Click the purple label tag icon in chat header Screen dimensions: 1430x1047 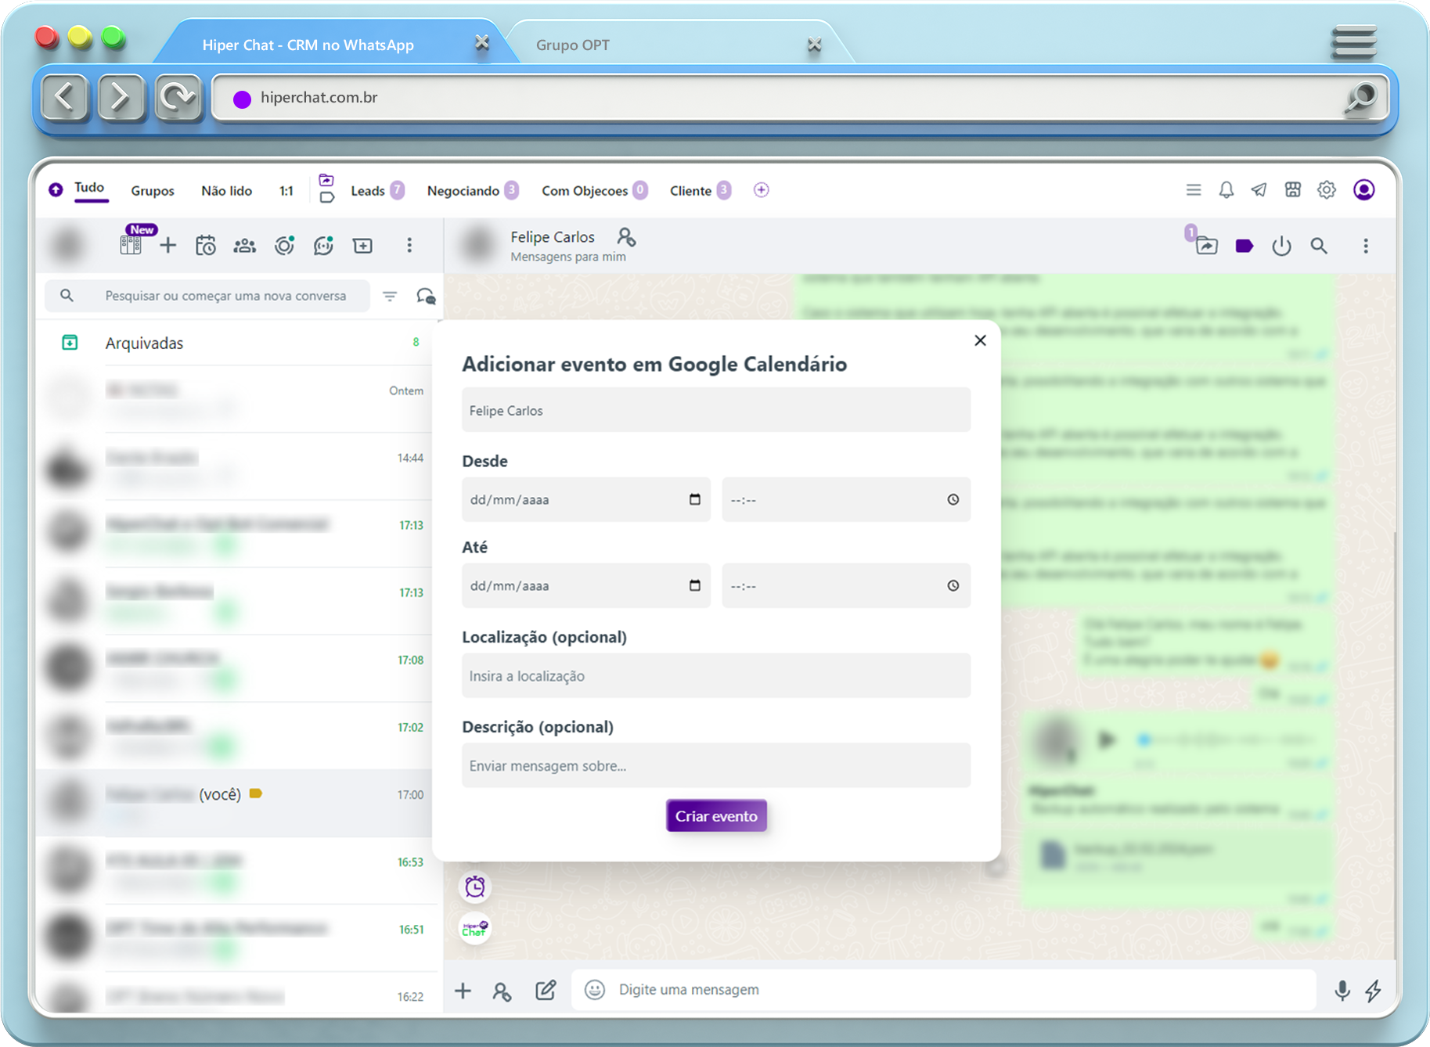pos(1244,246)
